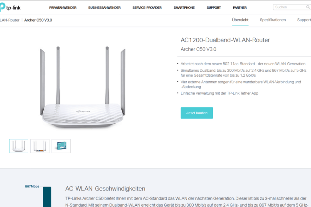Select the rear-ports router thumbnail
This screenshot has height=207, width=311.
coord(40,146)
